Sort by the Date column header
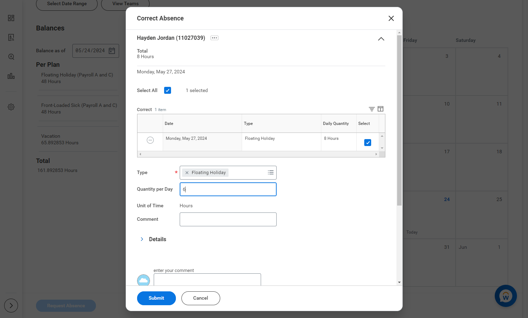This screenshot has height=318, width=528. coord(202,124)
